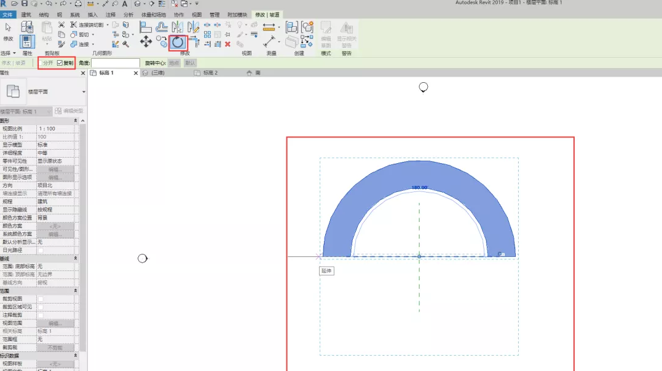Switch to the 标高 2 view tab
This screenshot has height=371, width=662.
tap(210, 73)
